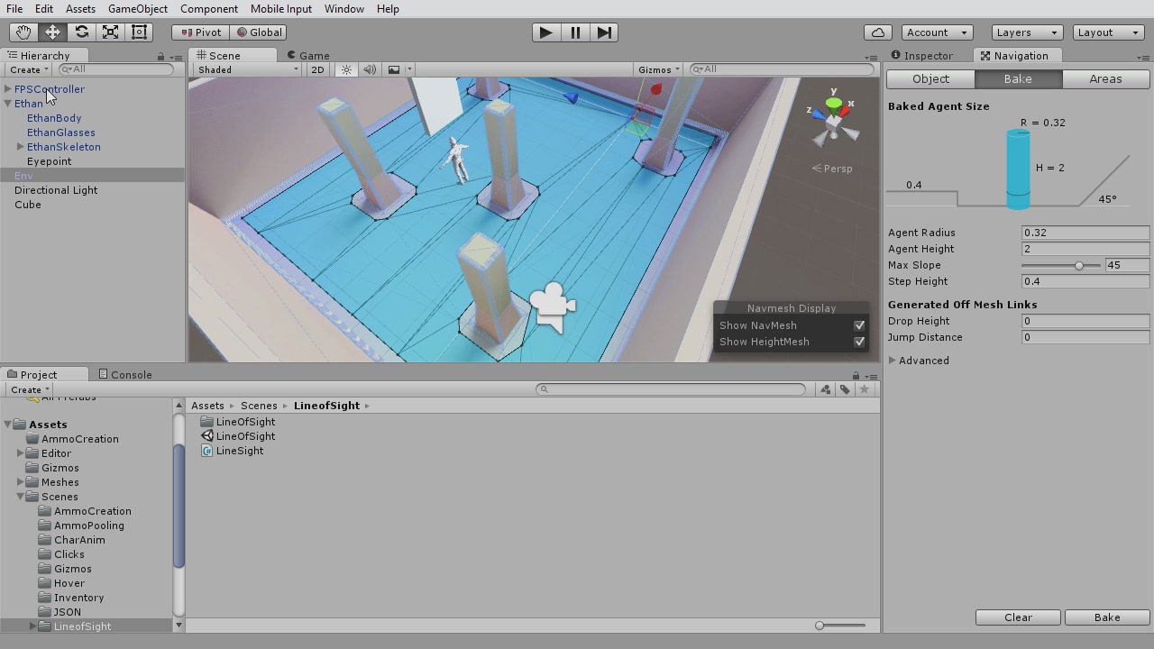This screenshot has height=649, width=1154.
Task: Select the Hand tool
Action: (23, 32)
